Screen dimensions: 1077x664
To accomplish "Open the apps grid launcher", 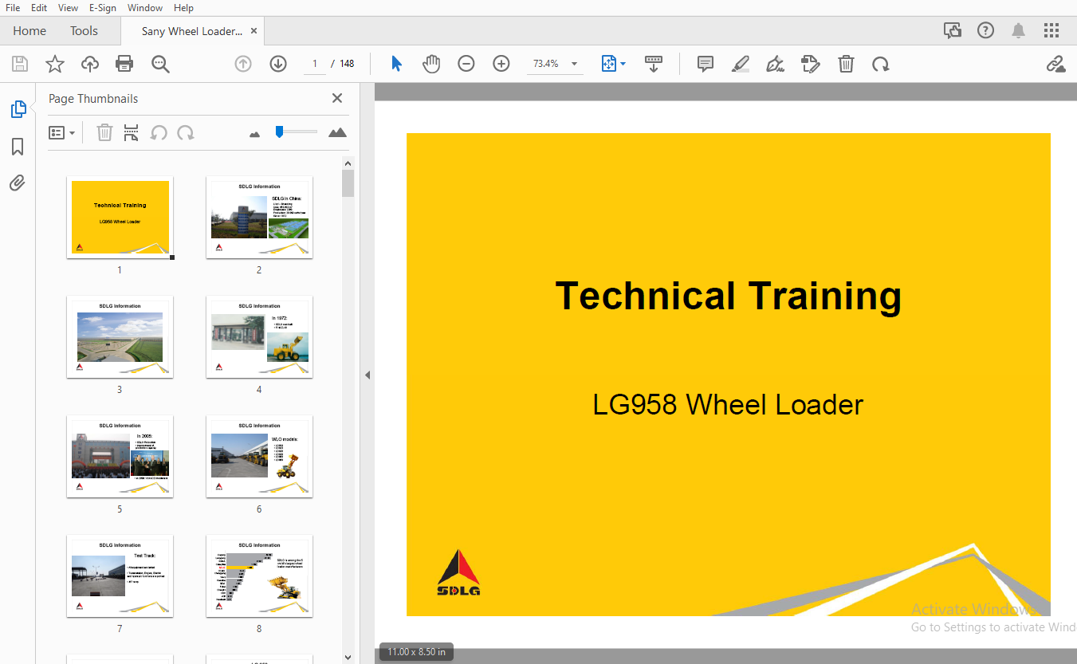I will 1051,31.
